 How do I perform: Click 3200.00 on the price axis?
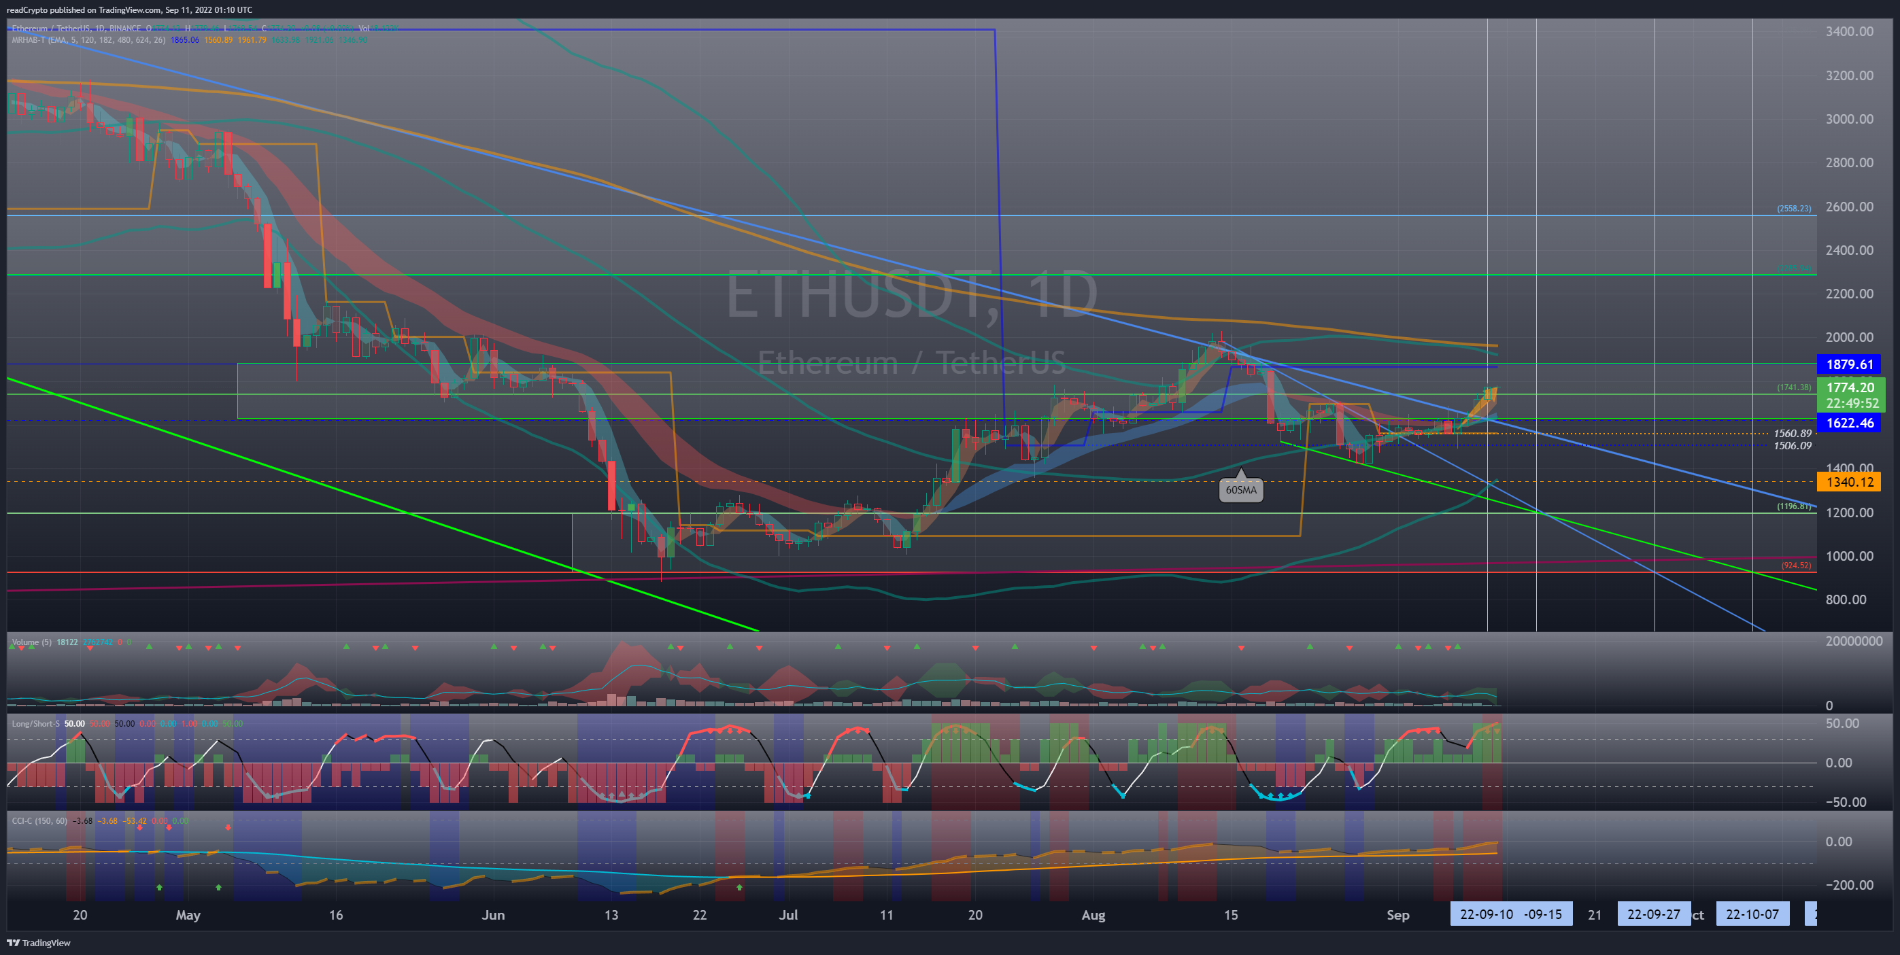click(1849, 75)
